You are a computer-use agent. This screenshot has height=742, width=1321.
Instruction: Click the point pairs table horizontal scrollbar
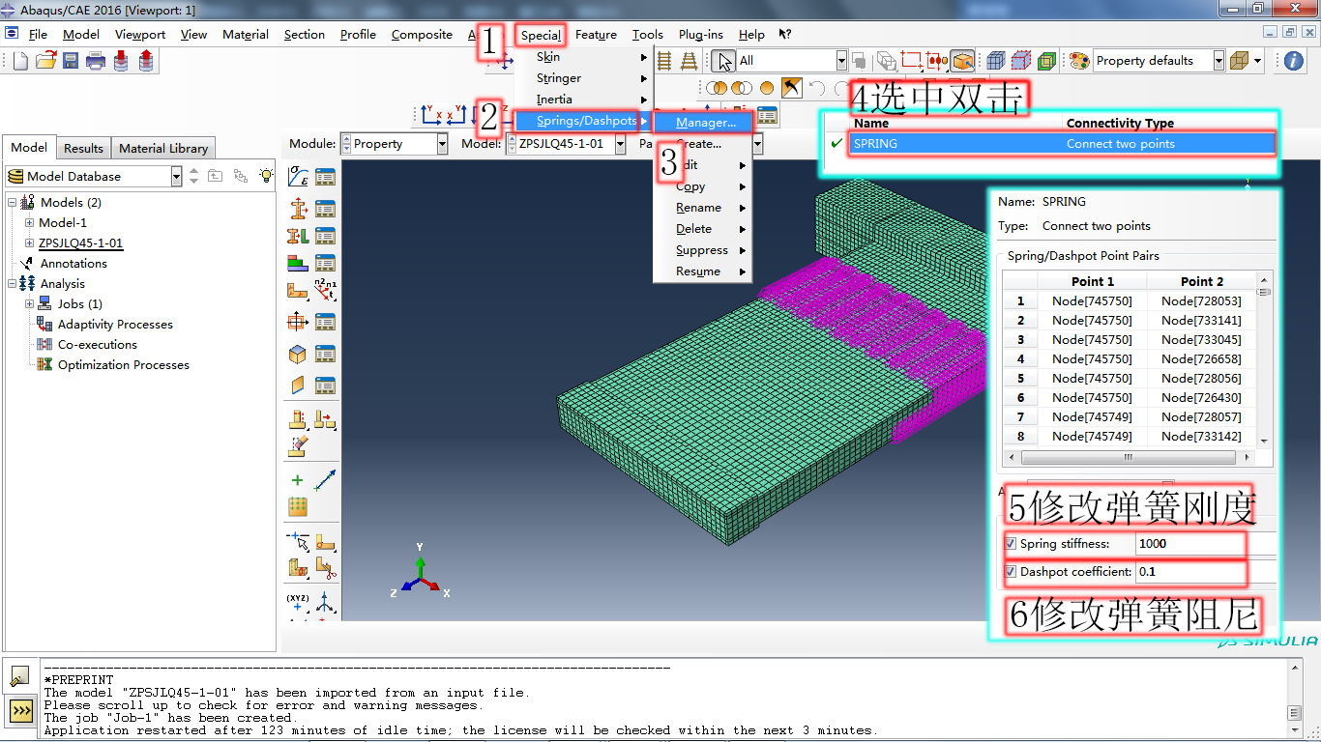(1129, 458)
